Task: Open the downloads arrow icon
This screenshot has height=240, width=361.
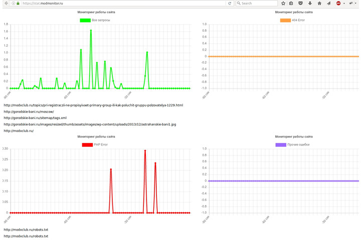Action: [310, 3]
